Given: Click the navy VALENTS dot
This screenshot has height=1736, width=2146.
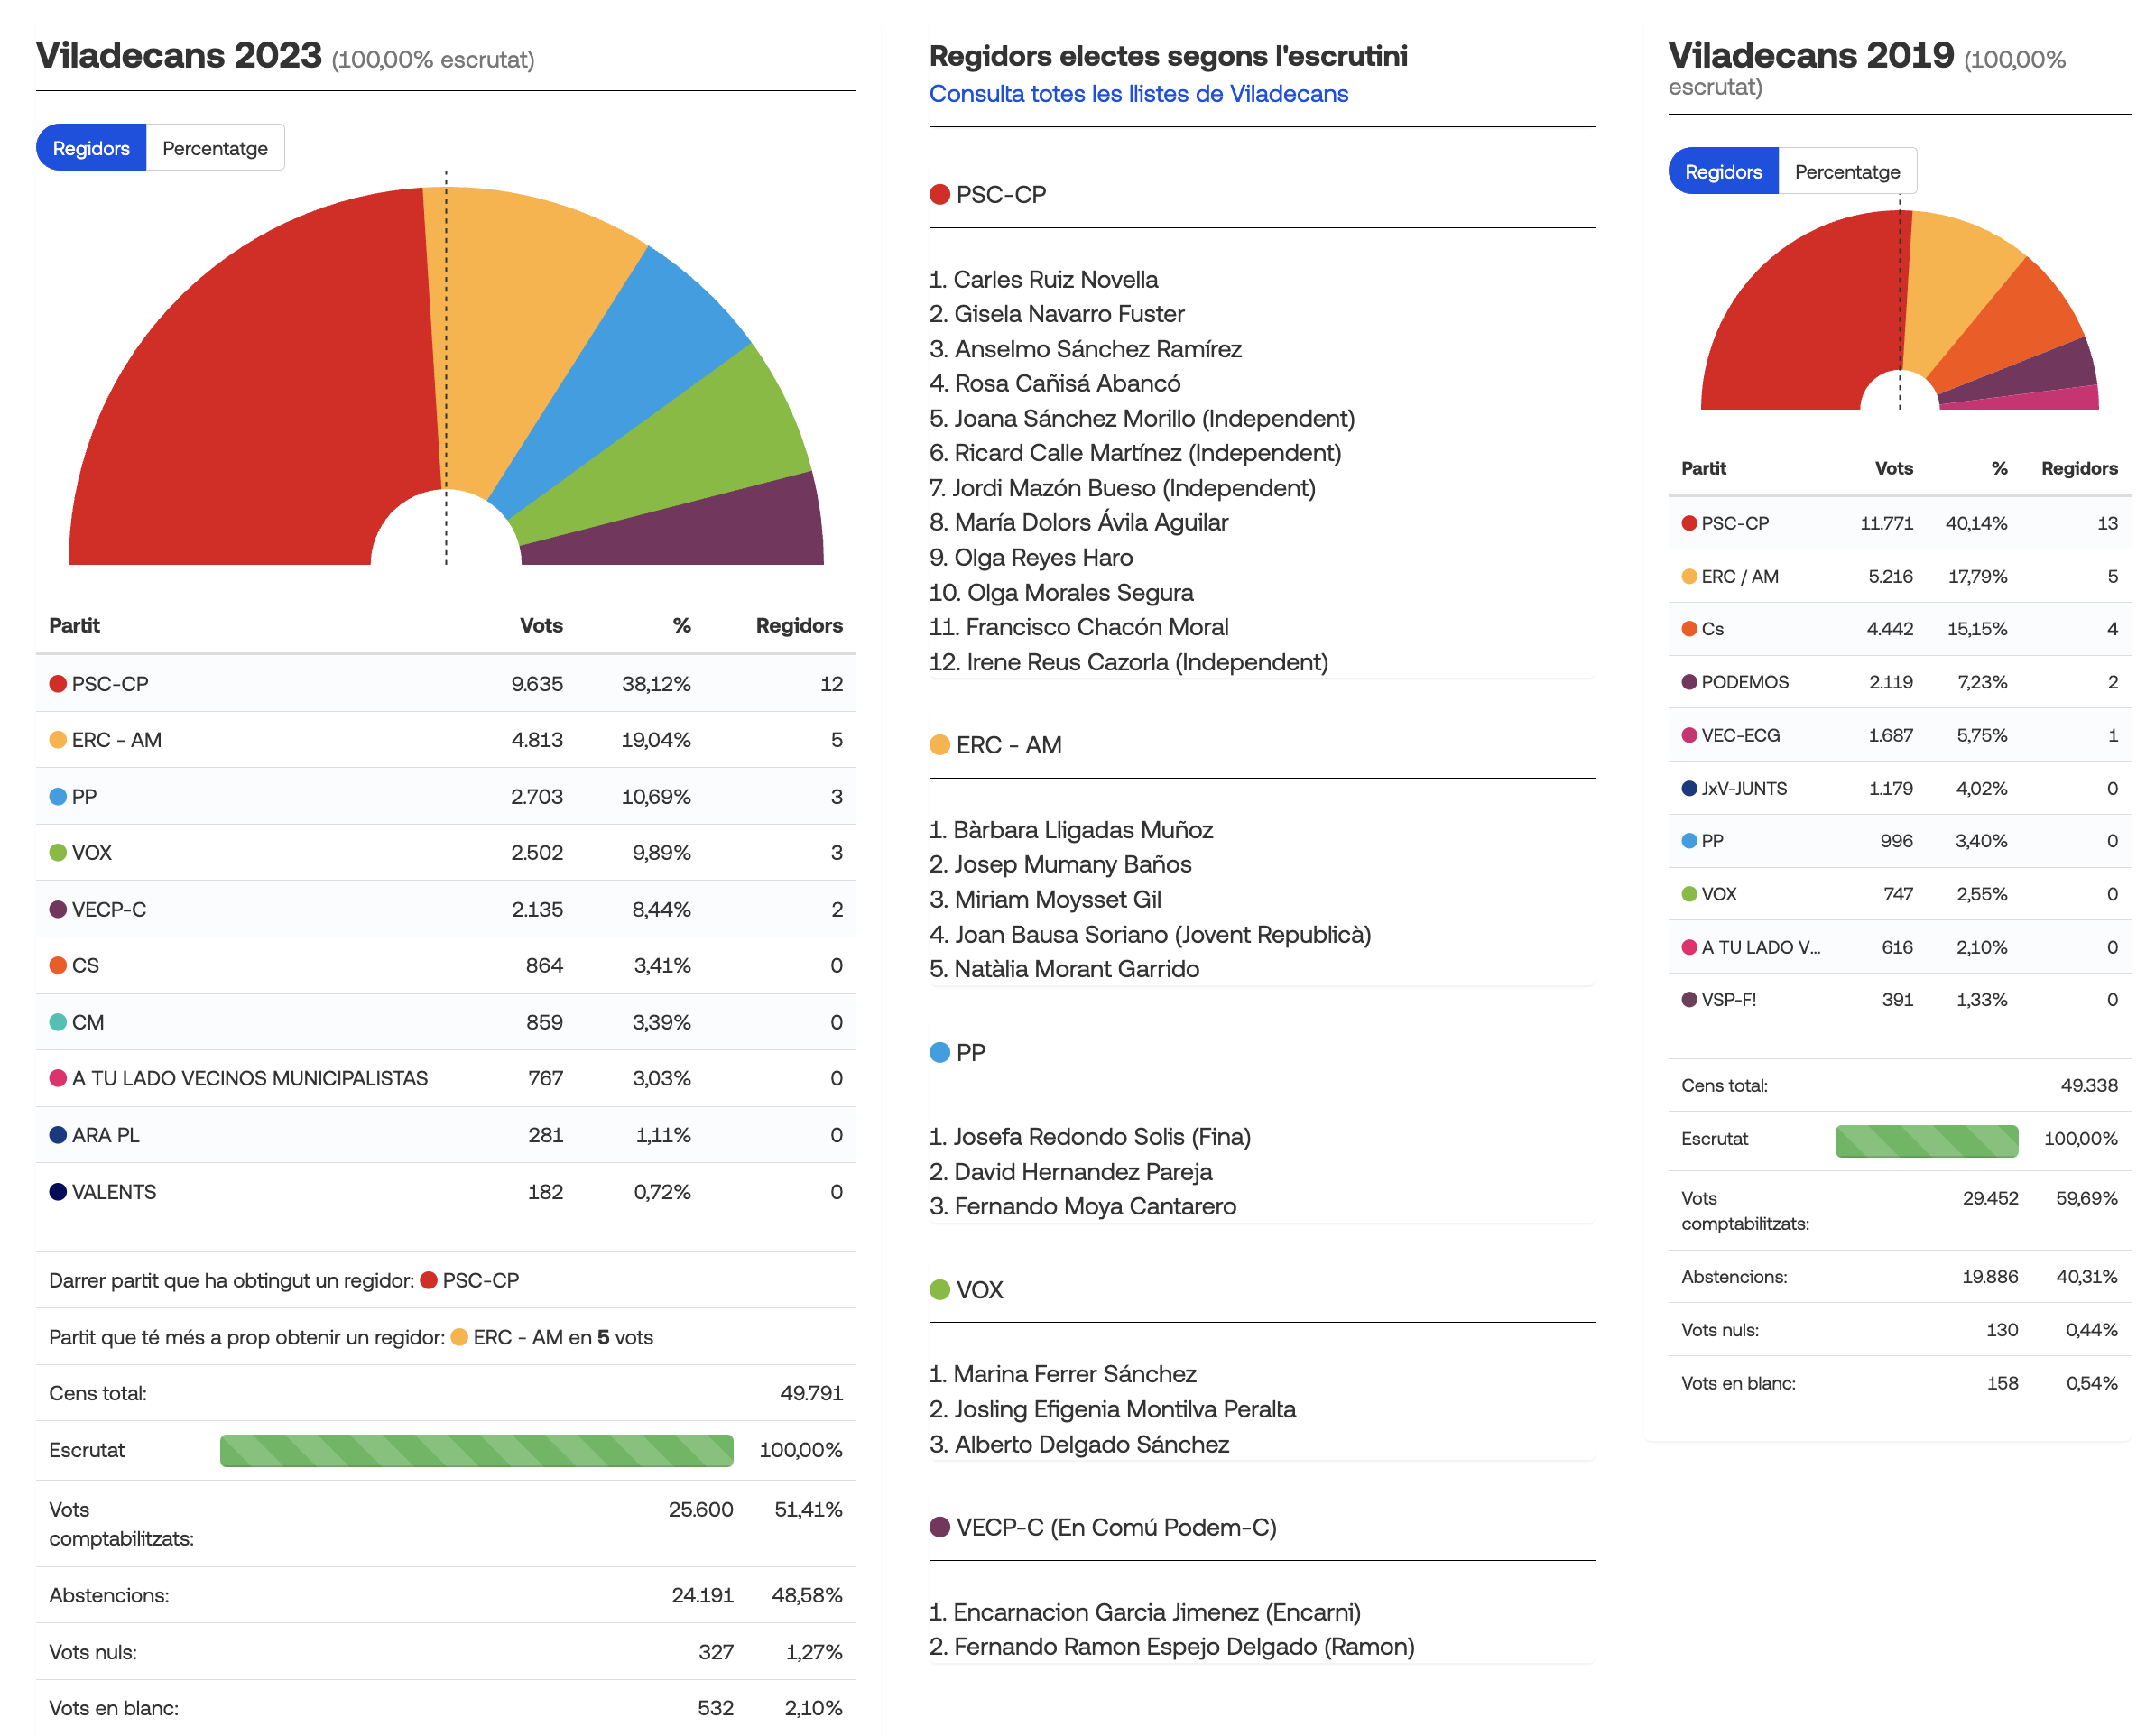Looking at the screenshot, I should [x=58, y=1191].
